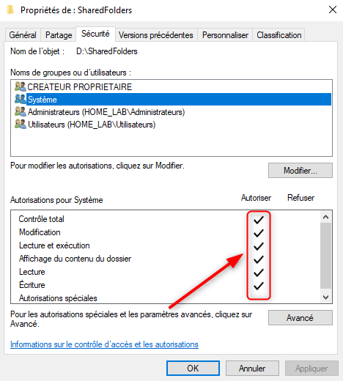
Task: Click the CREATEUR PROPRIETAIRE group icon
Action: 21,86
